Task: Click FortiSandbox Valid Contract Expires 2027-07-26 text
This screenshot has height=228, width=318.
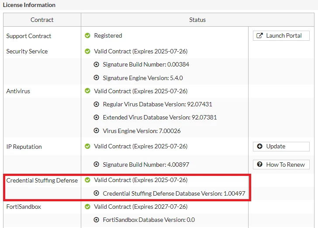Action: [x=141, y=207]
